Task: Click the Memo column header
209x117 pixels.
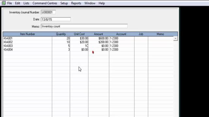Action: (x=160, y=34)
